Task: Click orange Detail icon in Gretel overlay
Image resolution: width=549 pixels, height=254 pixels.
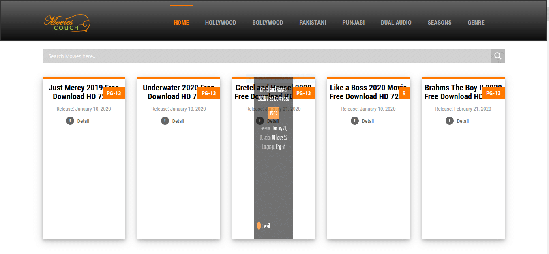Action: point(259,226)
